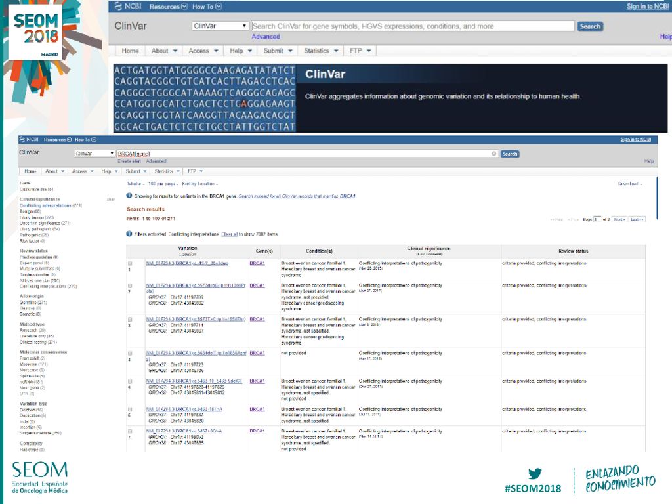This screenshot has width=672, height=504.
Task: Tick the checkbox for result row 2
Action: [130, 286]
